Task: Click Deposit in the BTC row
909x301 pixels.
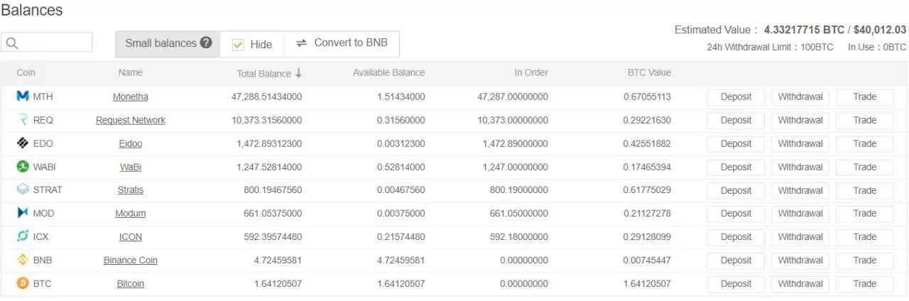Action: tap(736, 284)
